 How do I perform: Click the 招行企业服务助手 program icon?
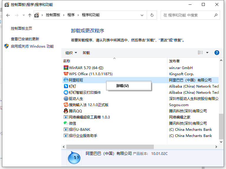coord(66,135)
